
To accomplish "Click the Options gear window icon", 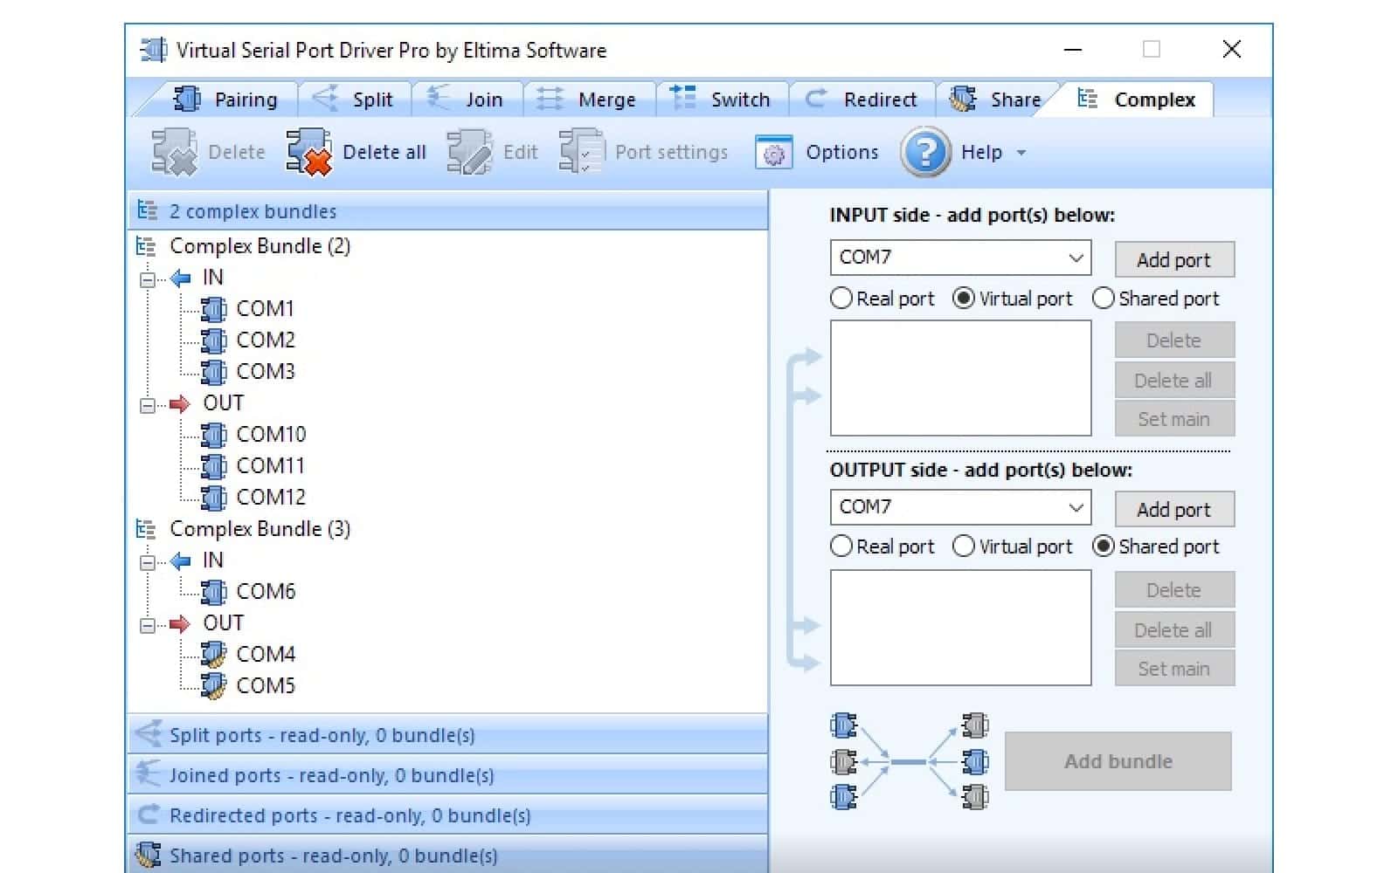I will tap(773, 152).
